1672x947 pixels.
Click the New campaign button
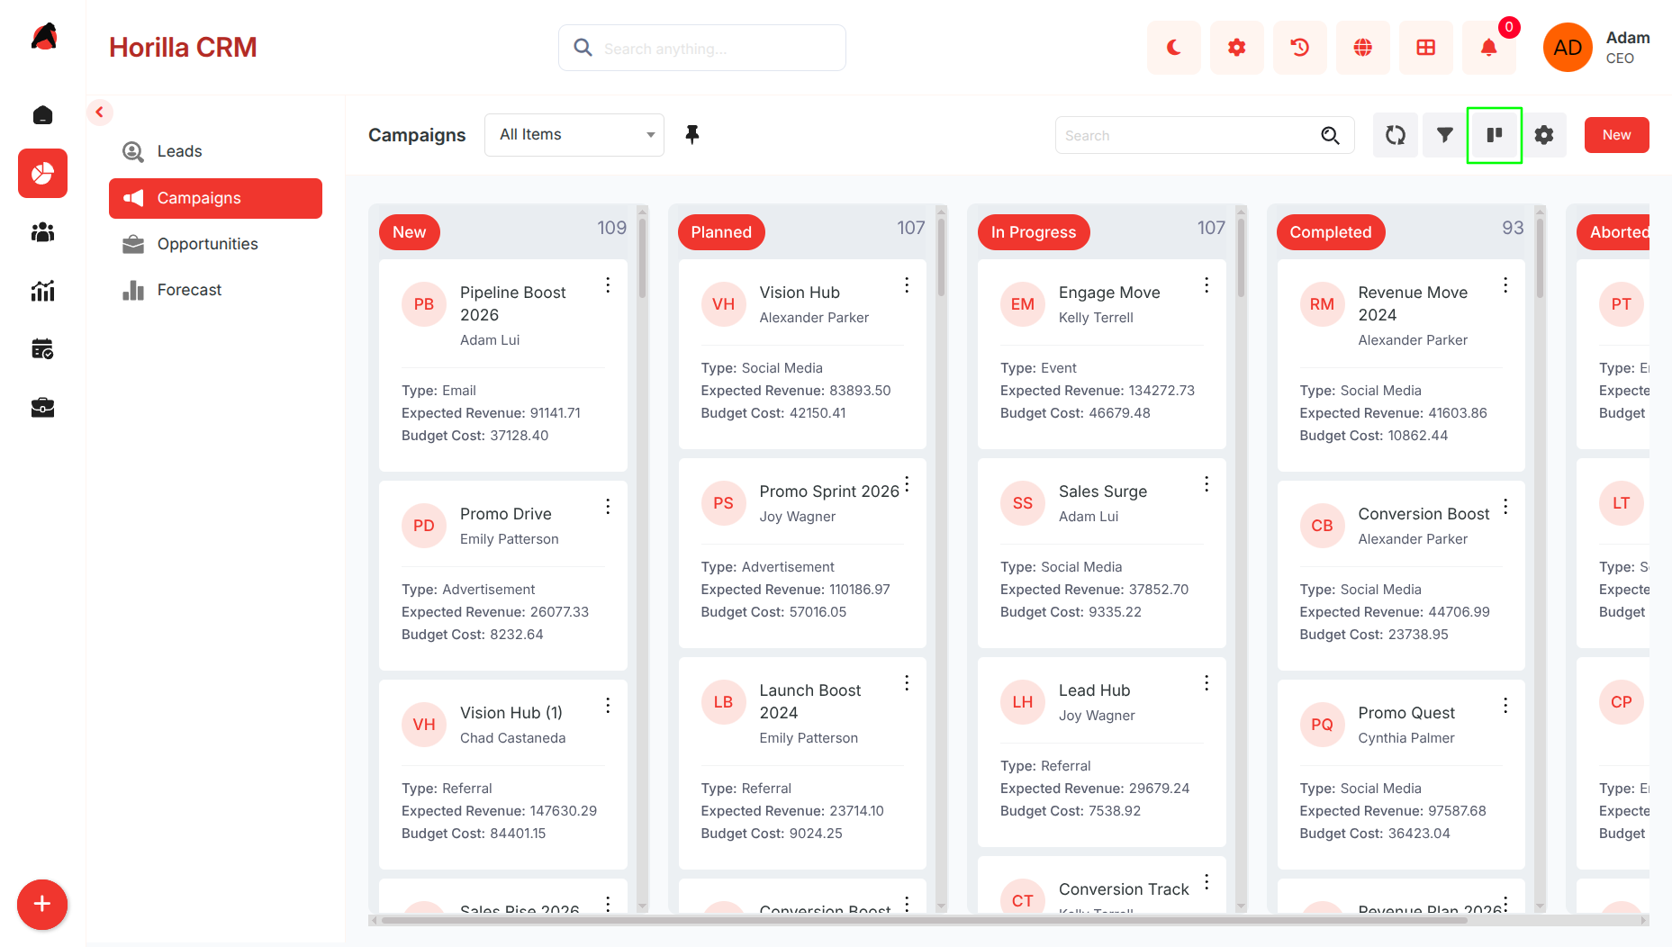pos(1616,135)
